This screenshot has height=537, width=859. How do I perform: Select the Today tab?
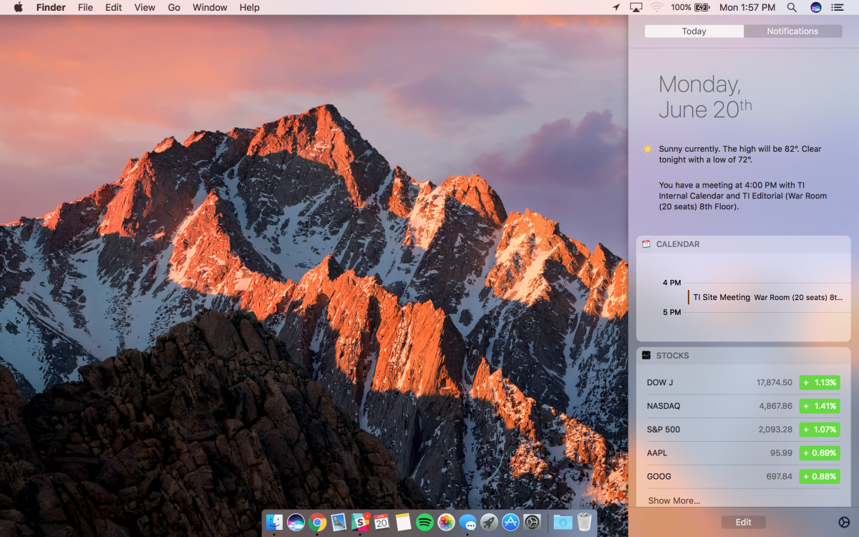click(693, 31)
